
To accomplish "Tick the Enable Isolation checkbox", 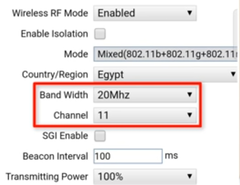I will (100, 34).
